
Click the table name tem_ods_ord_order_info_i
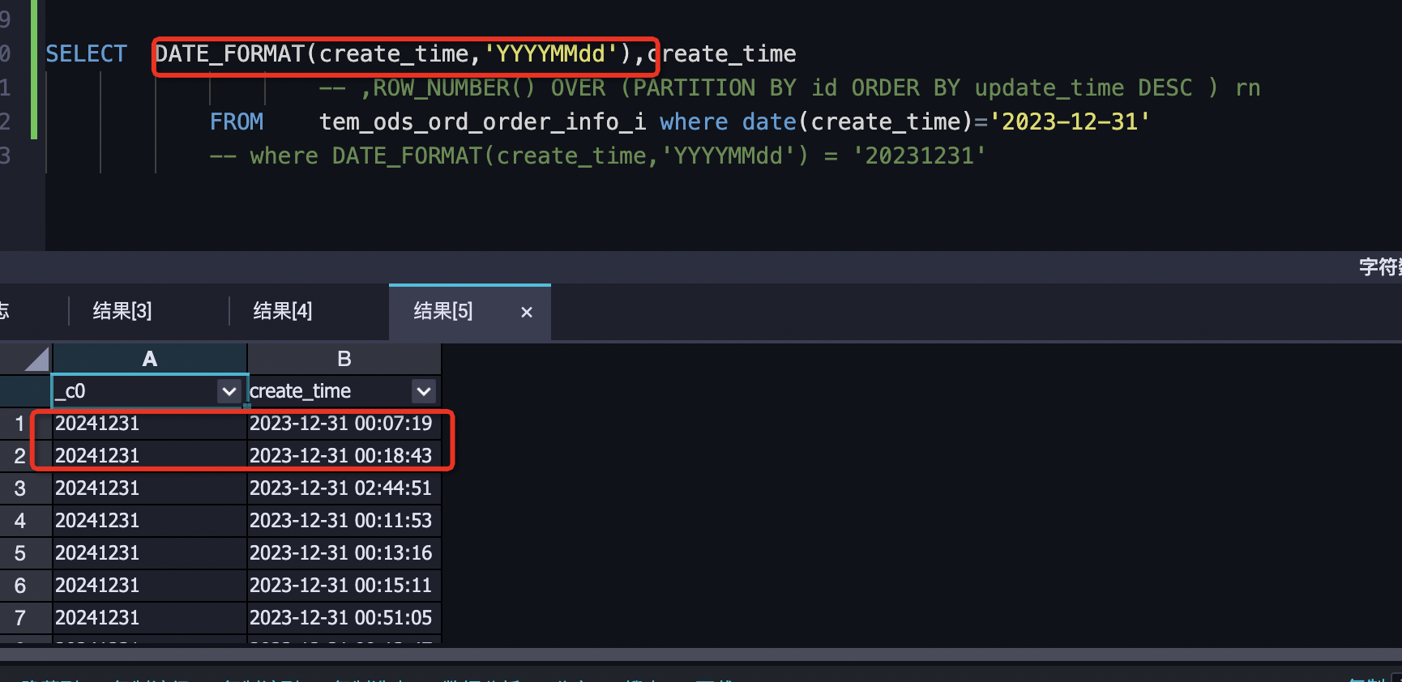(x=482, y=122)
